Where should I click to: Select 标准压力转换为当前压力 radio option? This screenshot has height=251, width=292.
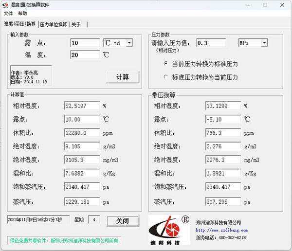click(165, 77)
